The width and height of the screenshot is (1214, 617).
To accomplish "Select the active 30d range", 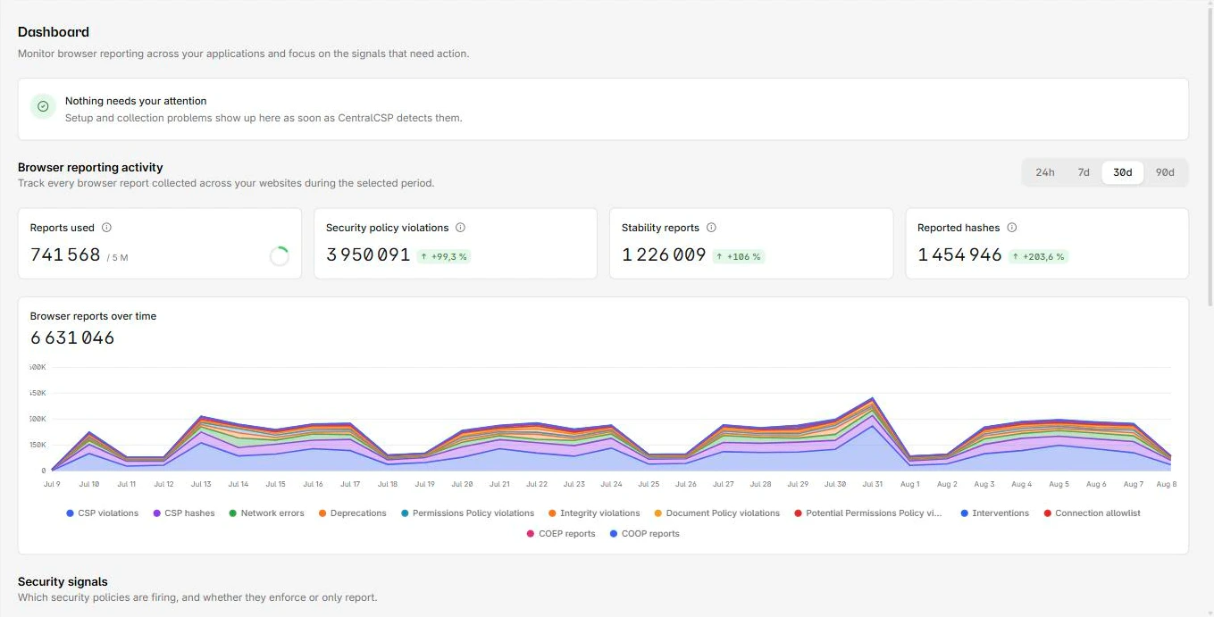I will pyautogui.click(x=1123, y=172).
